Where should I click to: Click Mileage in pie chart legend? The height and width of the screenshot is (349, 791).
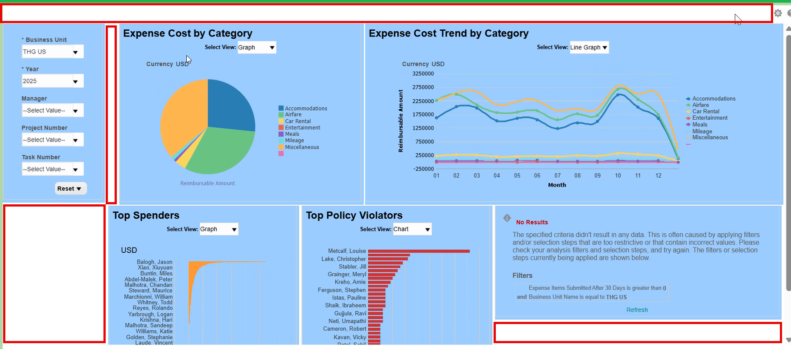[294, 140]
